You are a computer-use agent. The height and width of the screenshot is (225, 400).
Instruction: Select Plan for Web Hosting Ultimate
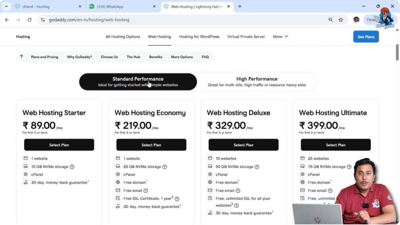(x=336, y=145)
